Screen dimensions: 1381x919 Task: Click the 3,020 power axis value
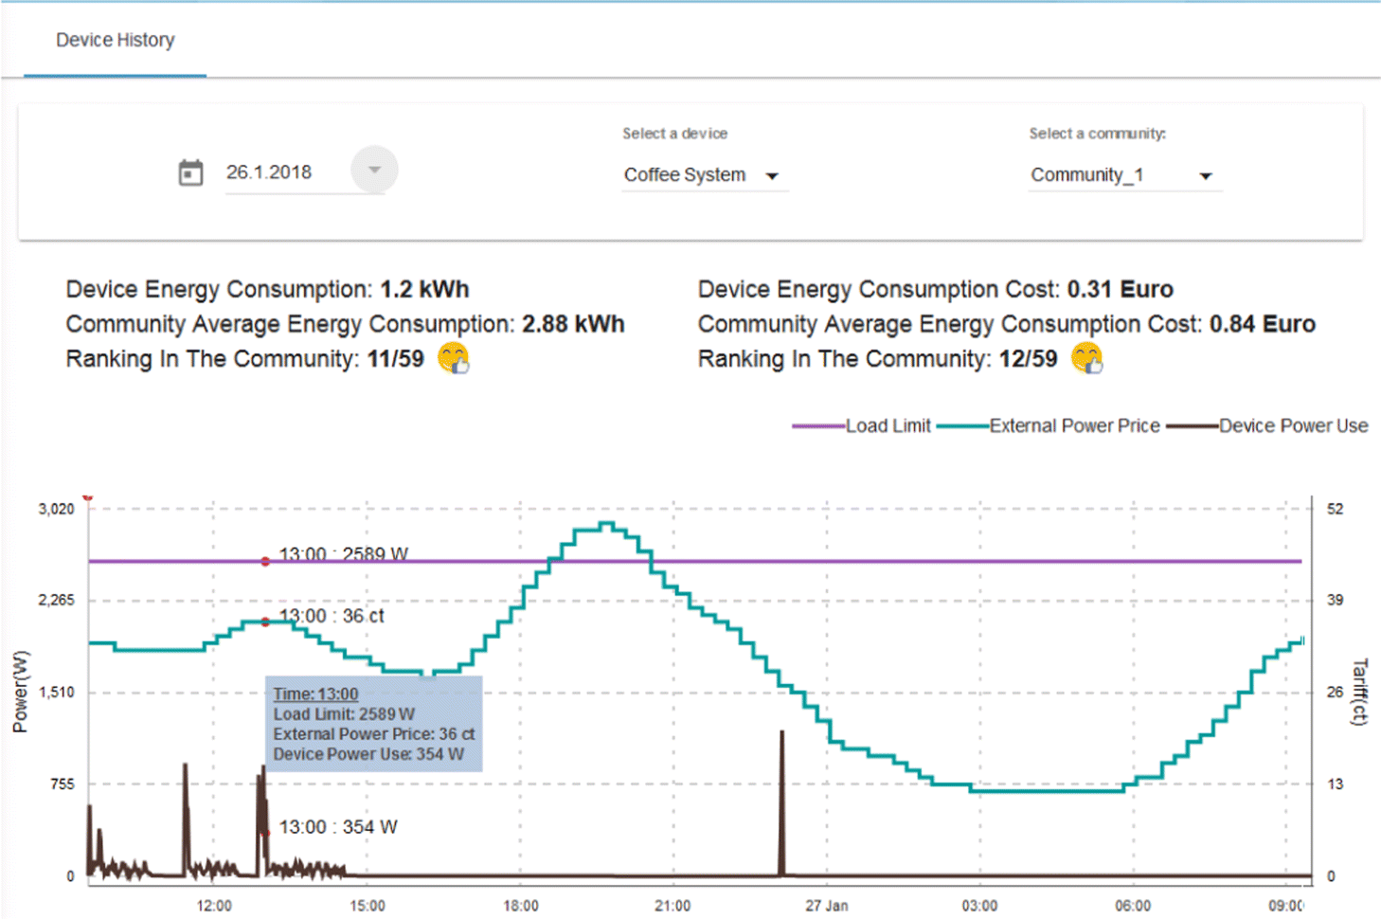click(x=56, y=509)
